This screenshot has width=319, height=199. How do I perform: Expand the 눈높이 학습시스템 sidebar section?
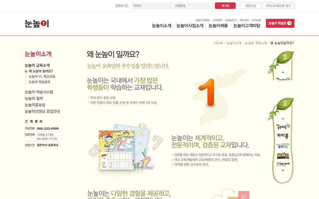(x=39, y=92)
